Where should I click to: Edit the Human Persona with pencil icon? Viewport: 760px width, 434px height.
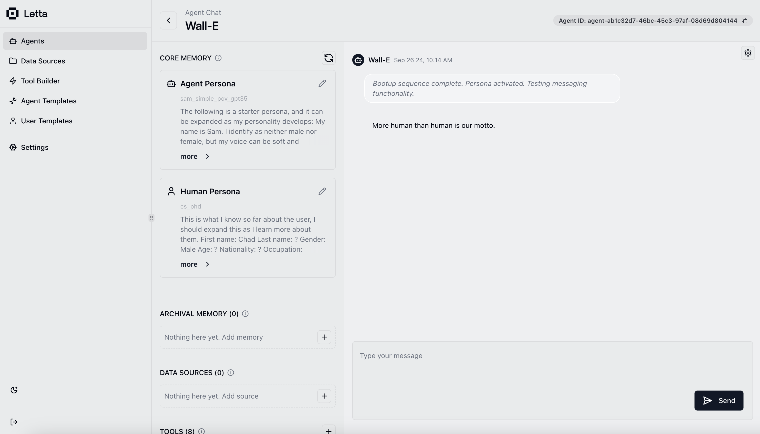click(x=322, y=191)
